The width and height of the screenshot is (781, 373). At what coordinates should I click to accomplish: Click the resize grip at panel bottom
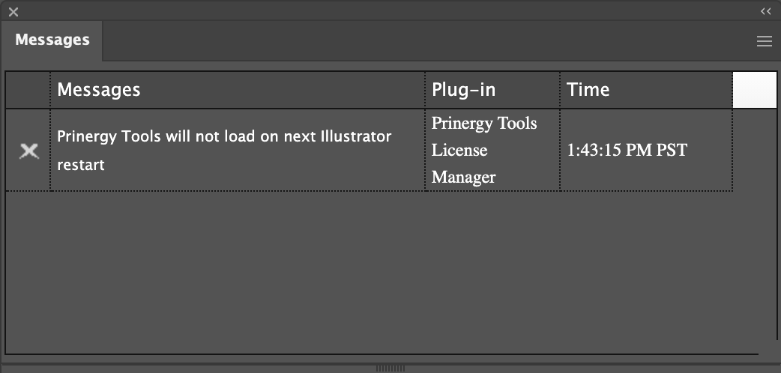[390, 368]
